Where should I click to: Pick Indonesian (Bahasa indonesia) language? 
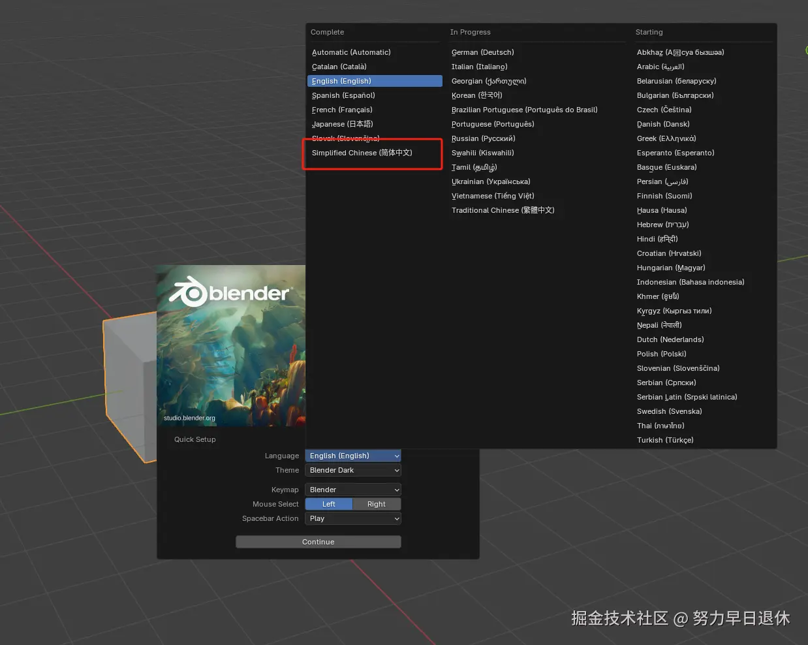click(x=704, y=282)
